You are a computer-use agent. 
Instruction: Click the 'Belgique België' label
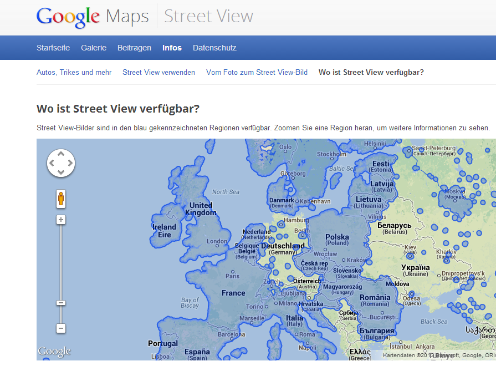(x=247, y=248)
